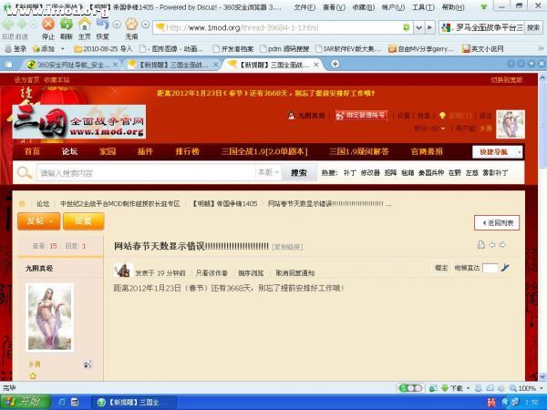Image resolution: width=547 pixels, height=410 pixels.
Task: Click the 1mod.org site logo
Action: (x=80, y=120)
